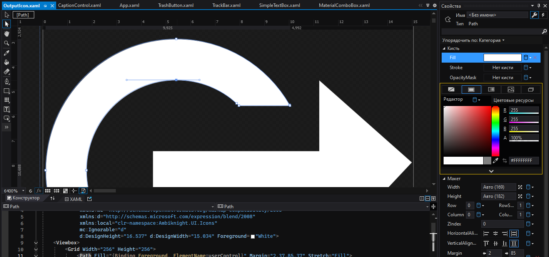
Task: Show the event handlers lightning view
Action: (542, 15)
